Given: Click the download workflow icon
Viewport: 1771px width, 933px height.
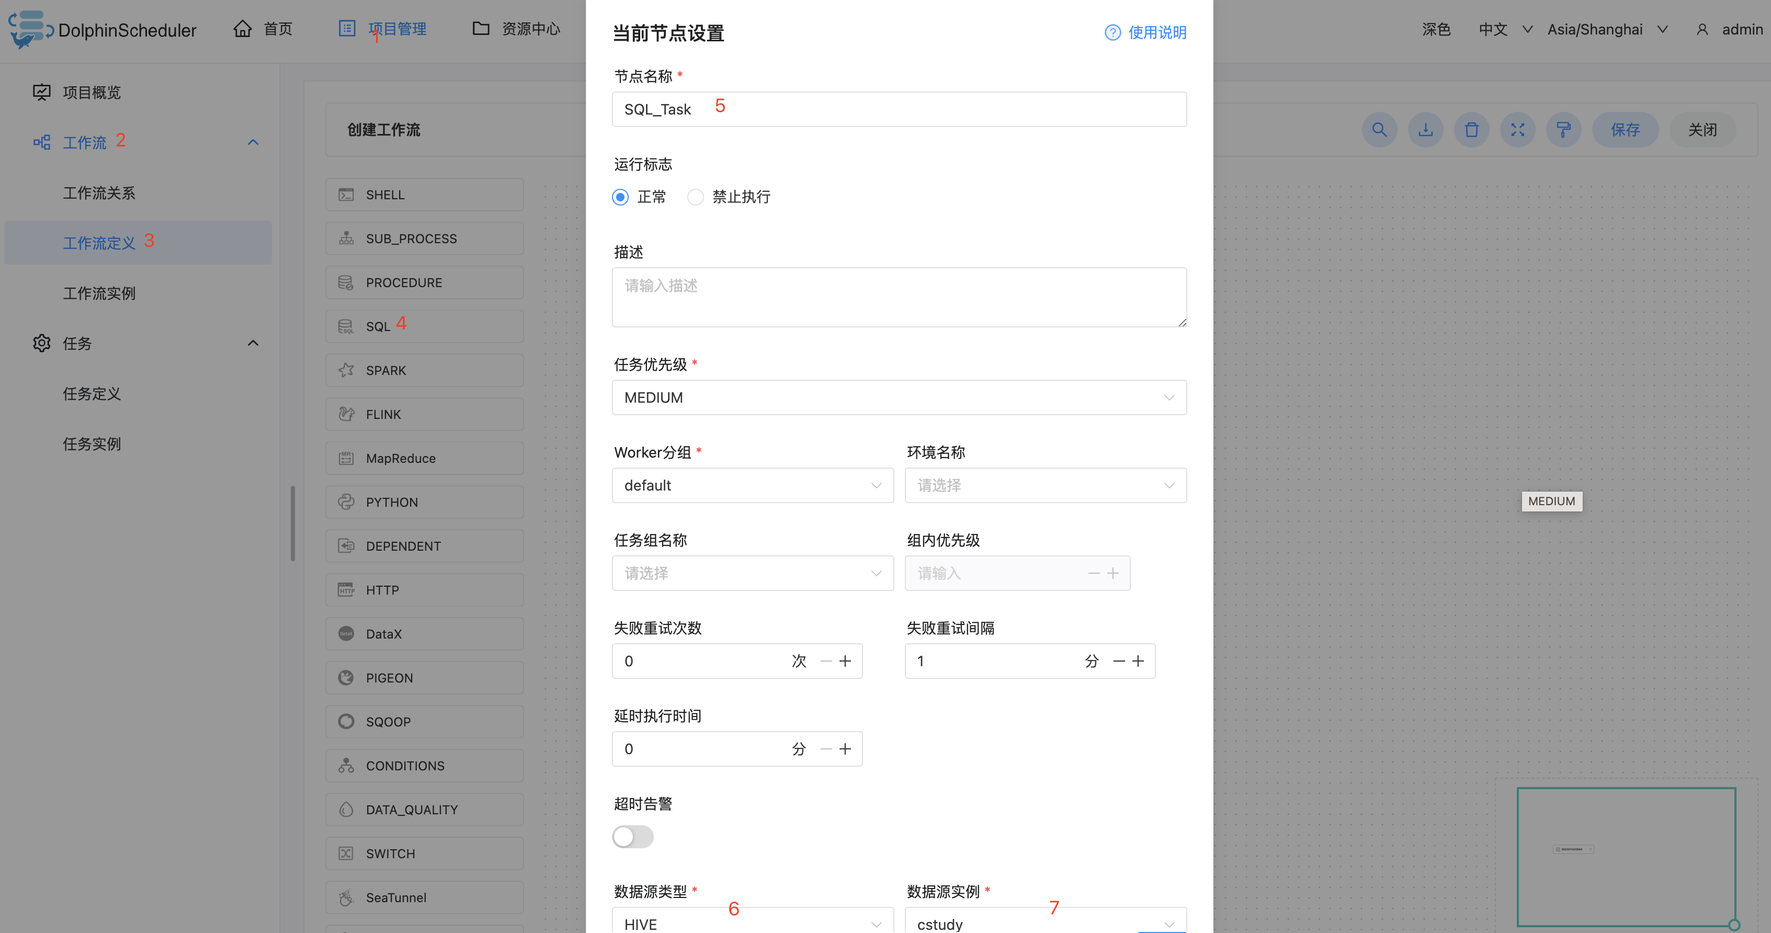Looking at the screenshot, I should (1425, 129).
